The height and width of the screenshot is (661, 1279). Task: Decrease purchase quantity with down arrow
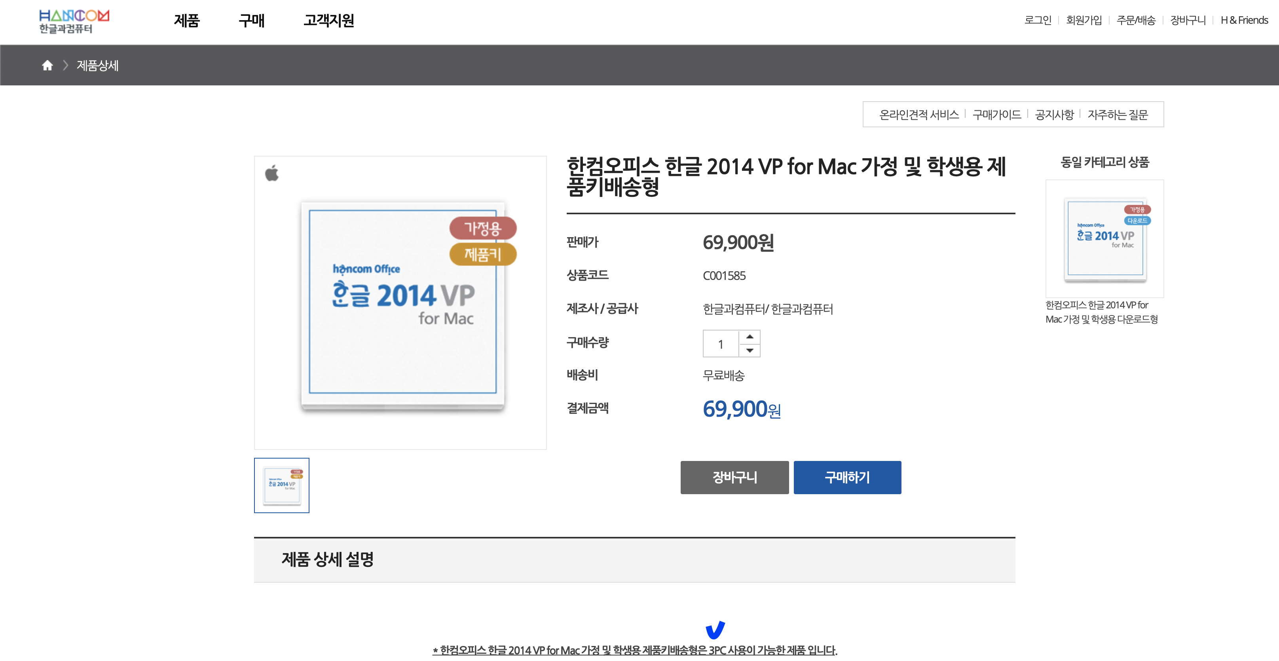coord(750,350)
